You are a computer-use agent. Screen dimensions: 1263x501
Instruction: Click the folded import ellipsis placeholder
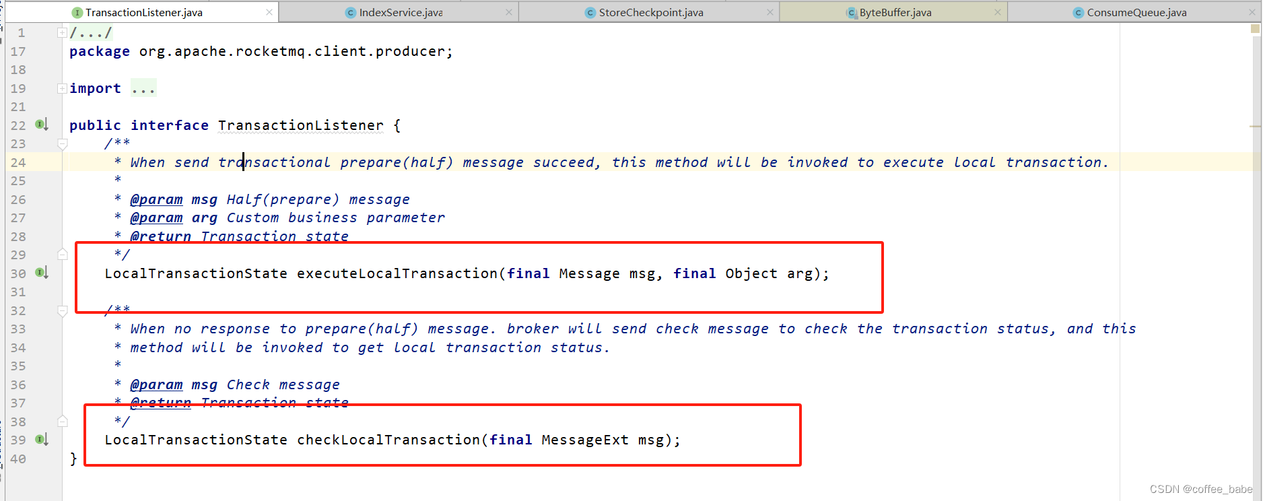143,88
